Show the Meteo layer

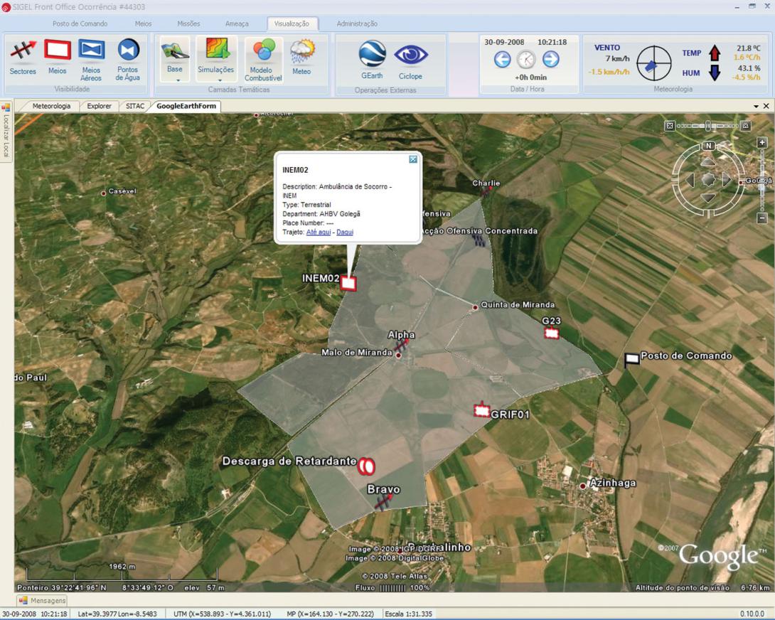pyautogui.click(x=301, y=58)
